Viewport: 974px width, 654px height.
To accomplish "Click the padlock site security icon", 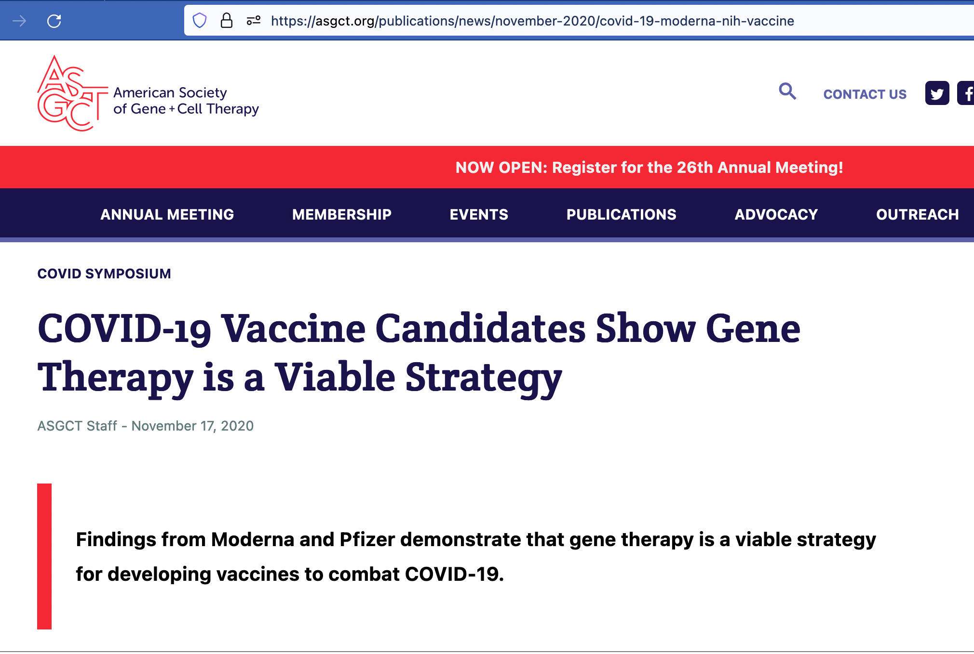I will (226, 21).
